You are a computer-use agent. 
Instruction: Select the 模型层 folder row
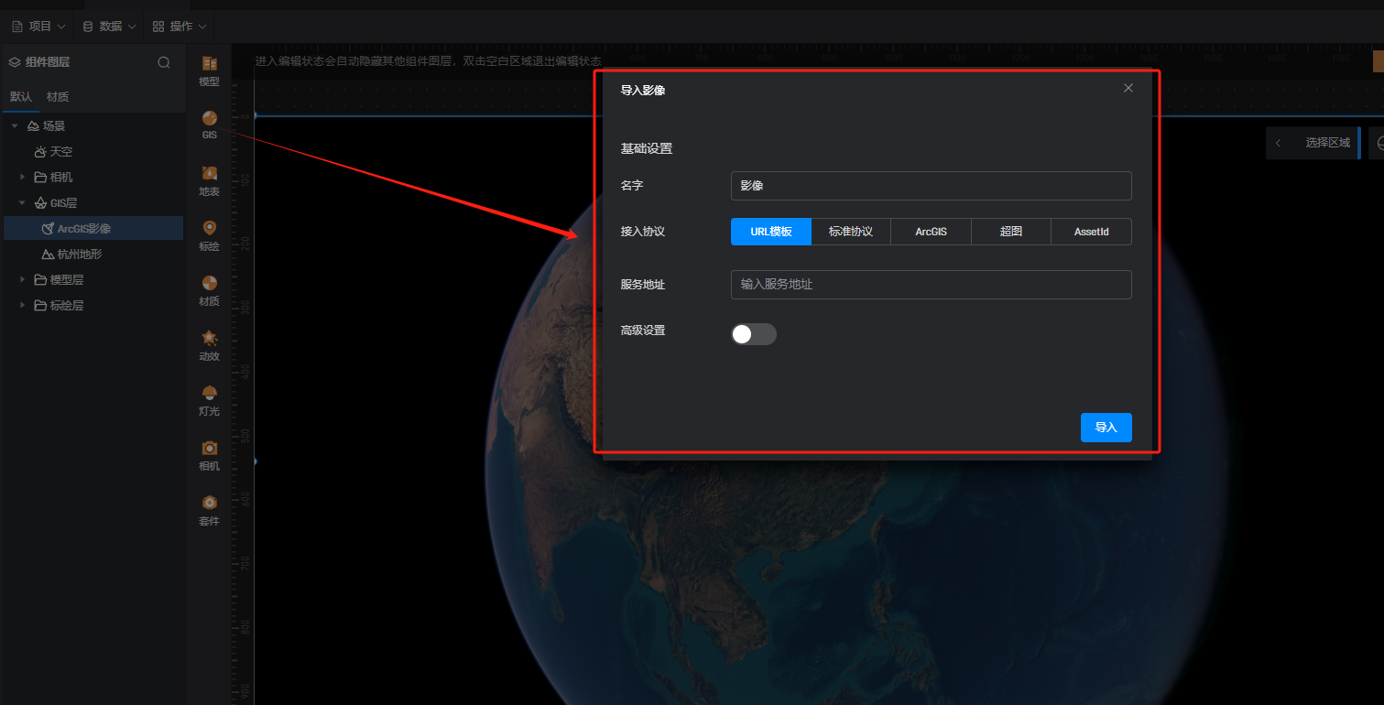(x=93, y=279)
